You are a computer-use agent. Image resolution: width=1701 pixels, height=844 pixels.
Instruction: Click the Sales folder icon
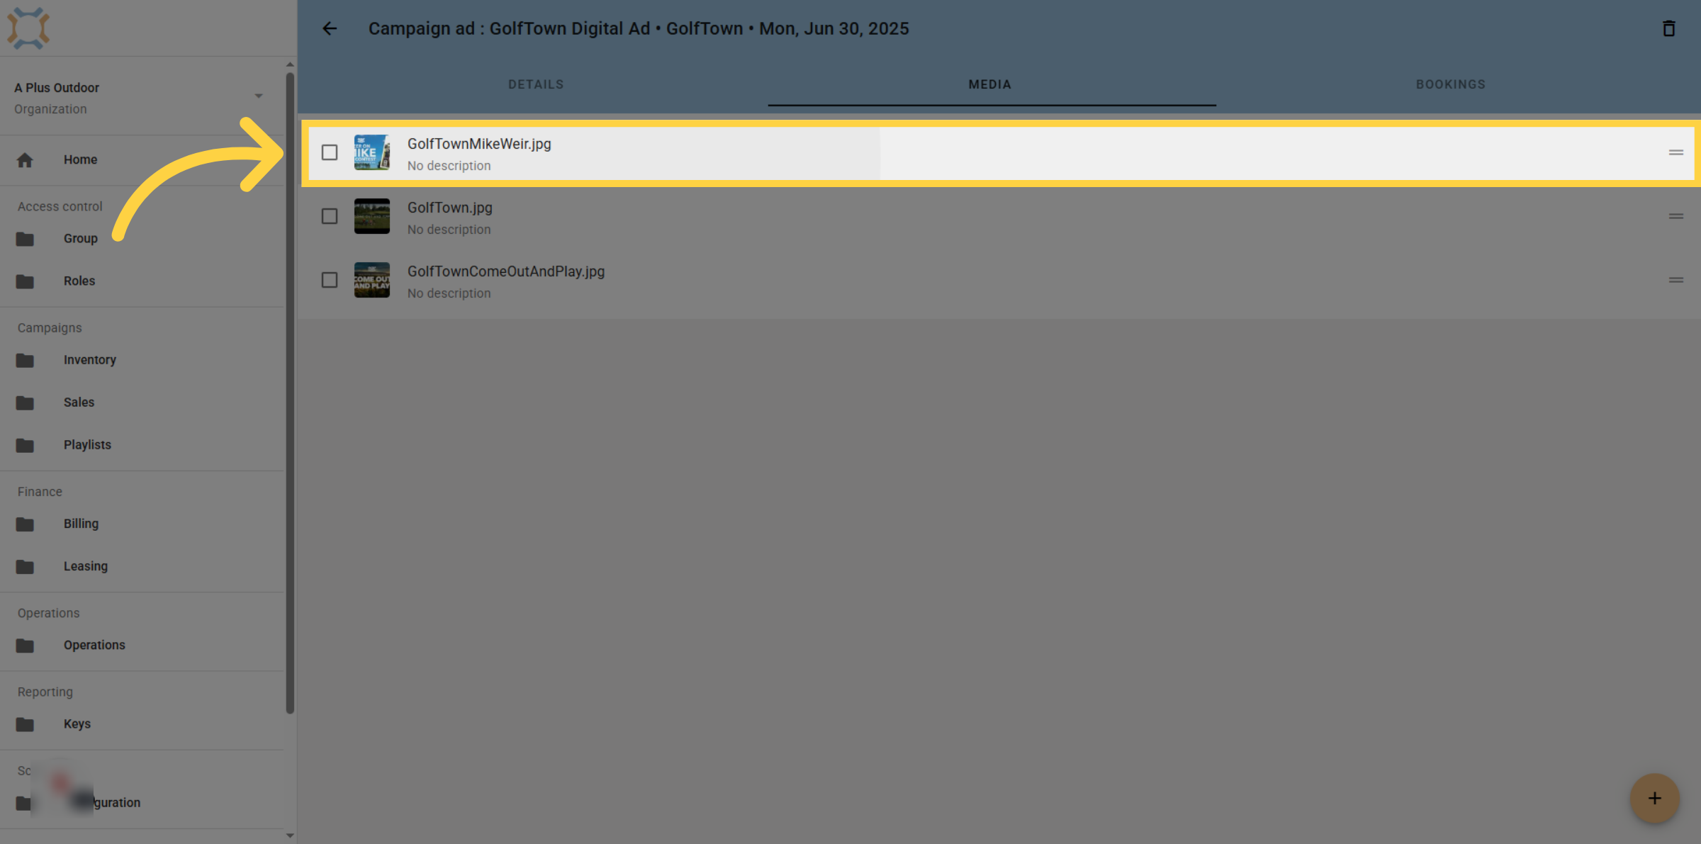click(x=25, y=403)
